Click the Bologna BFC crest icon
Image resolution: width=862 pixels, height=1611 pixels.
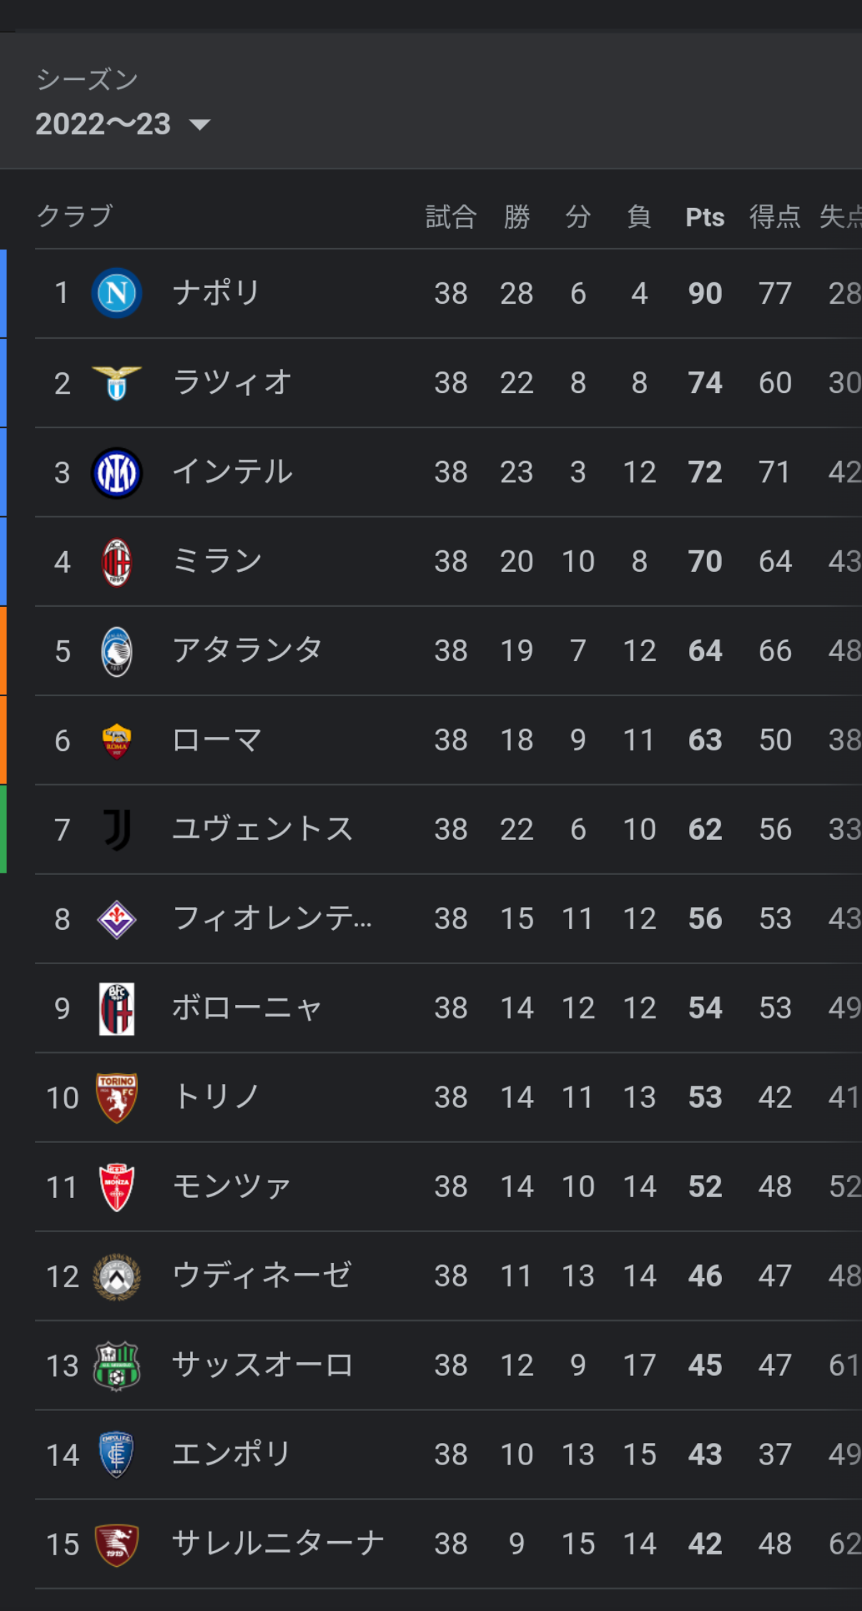coord(117,1008)
